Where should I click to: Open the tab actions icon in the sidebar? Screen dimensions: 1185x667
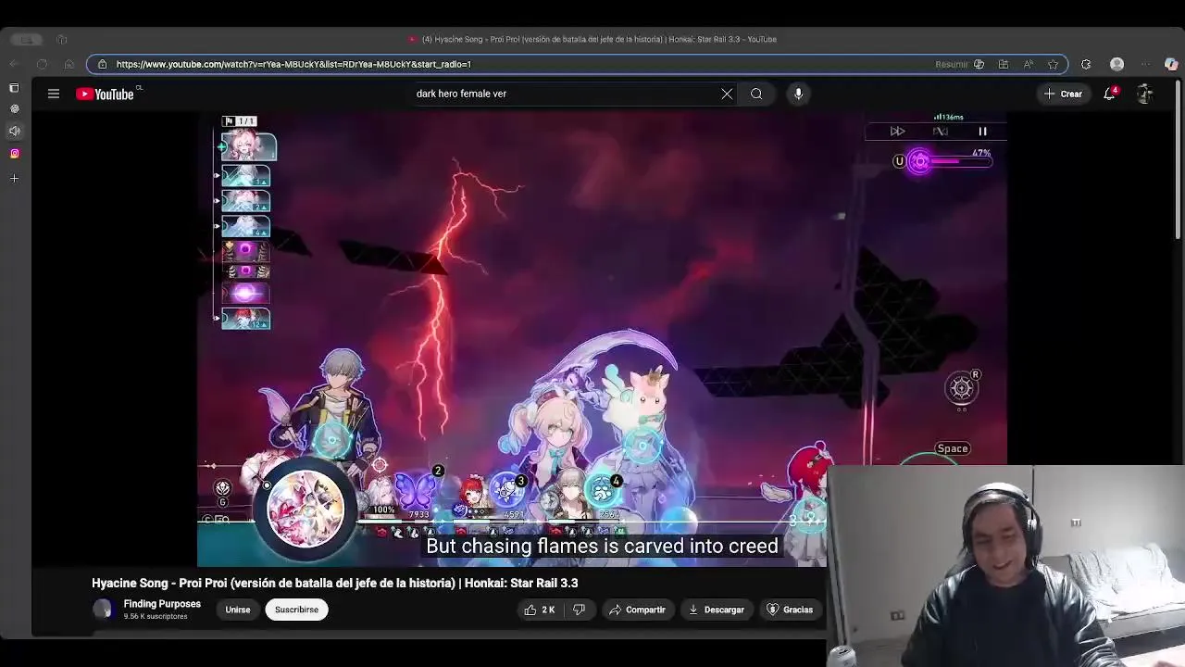point(14,88)
